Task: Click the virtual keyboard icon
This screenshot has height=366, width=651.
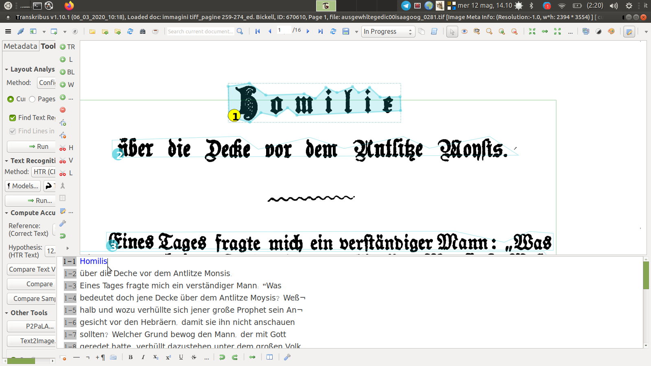Action: [x=114, y=357]
